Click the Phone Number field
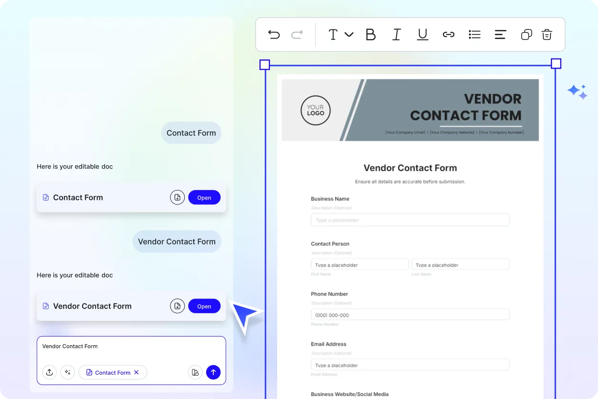 click(410, 315)
